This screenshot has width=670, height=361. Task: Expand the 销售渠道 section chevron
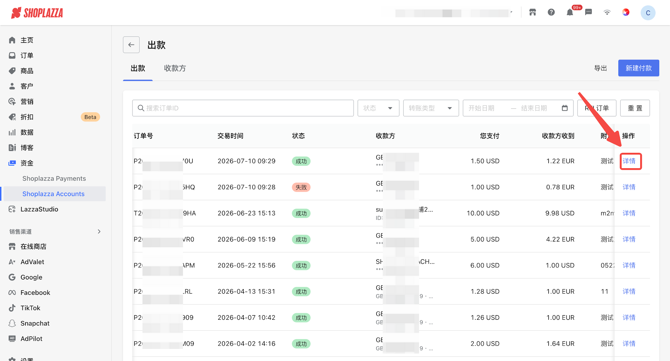99,231
